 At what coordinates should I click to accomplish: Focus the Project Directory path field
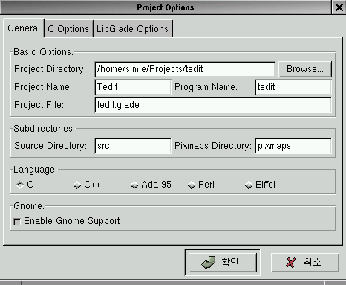tap(185, 69)
